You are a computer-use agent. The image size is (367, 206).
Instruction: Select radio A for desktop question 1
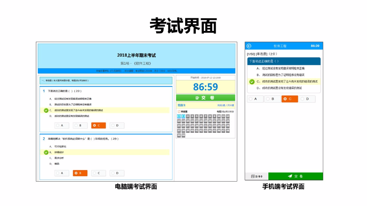62,125
